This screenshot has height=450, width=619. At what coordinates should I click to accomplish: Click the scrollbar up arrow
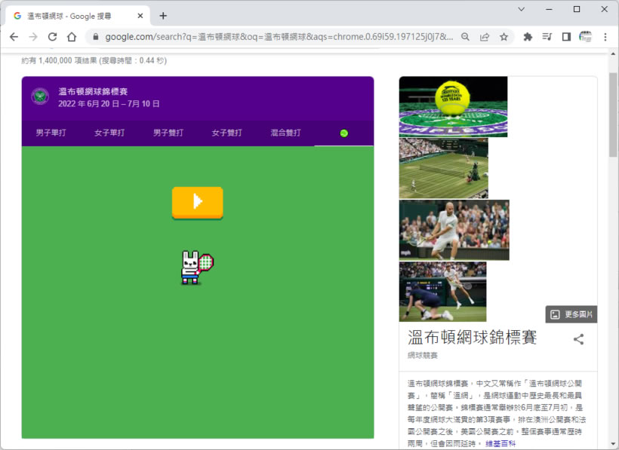tap(613, 54)
